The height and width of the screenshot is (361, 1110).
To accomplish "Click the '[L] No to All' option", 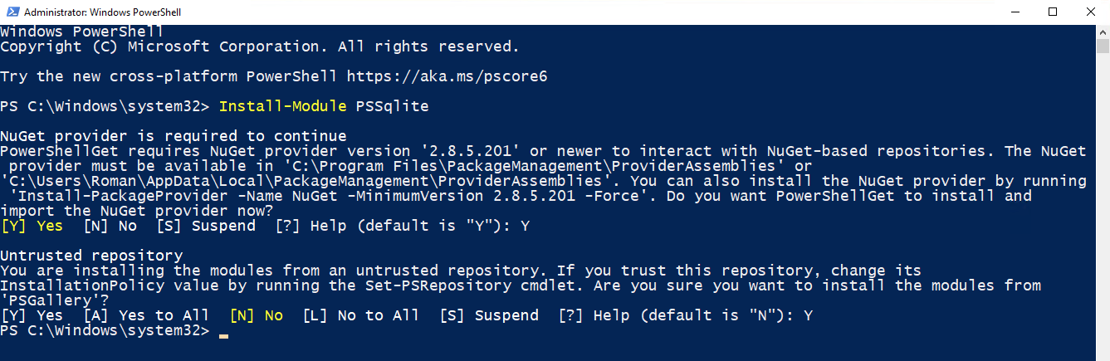I will coord(360,315).
